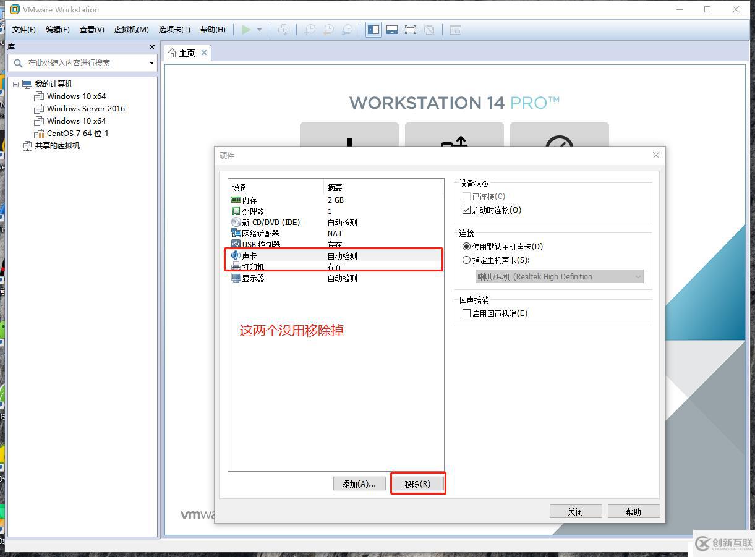755x557 pixels.
Task: Select the 内存 device row
Action: [x=336, y=200]
